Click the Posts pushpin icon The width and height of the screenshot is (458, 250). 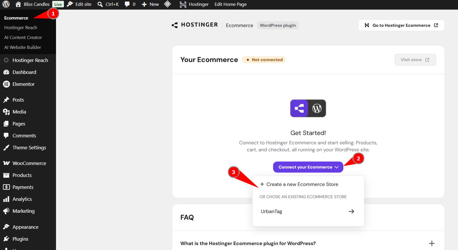pos(6,100)
